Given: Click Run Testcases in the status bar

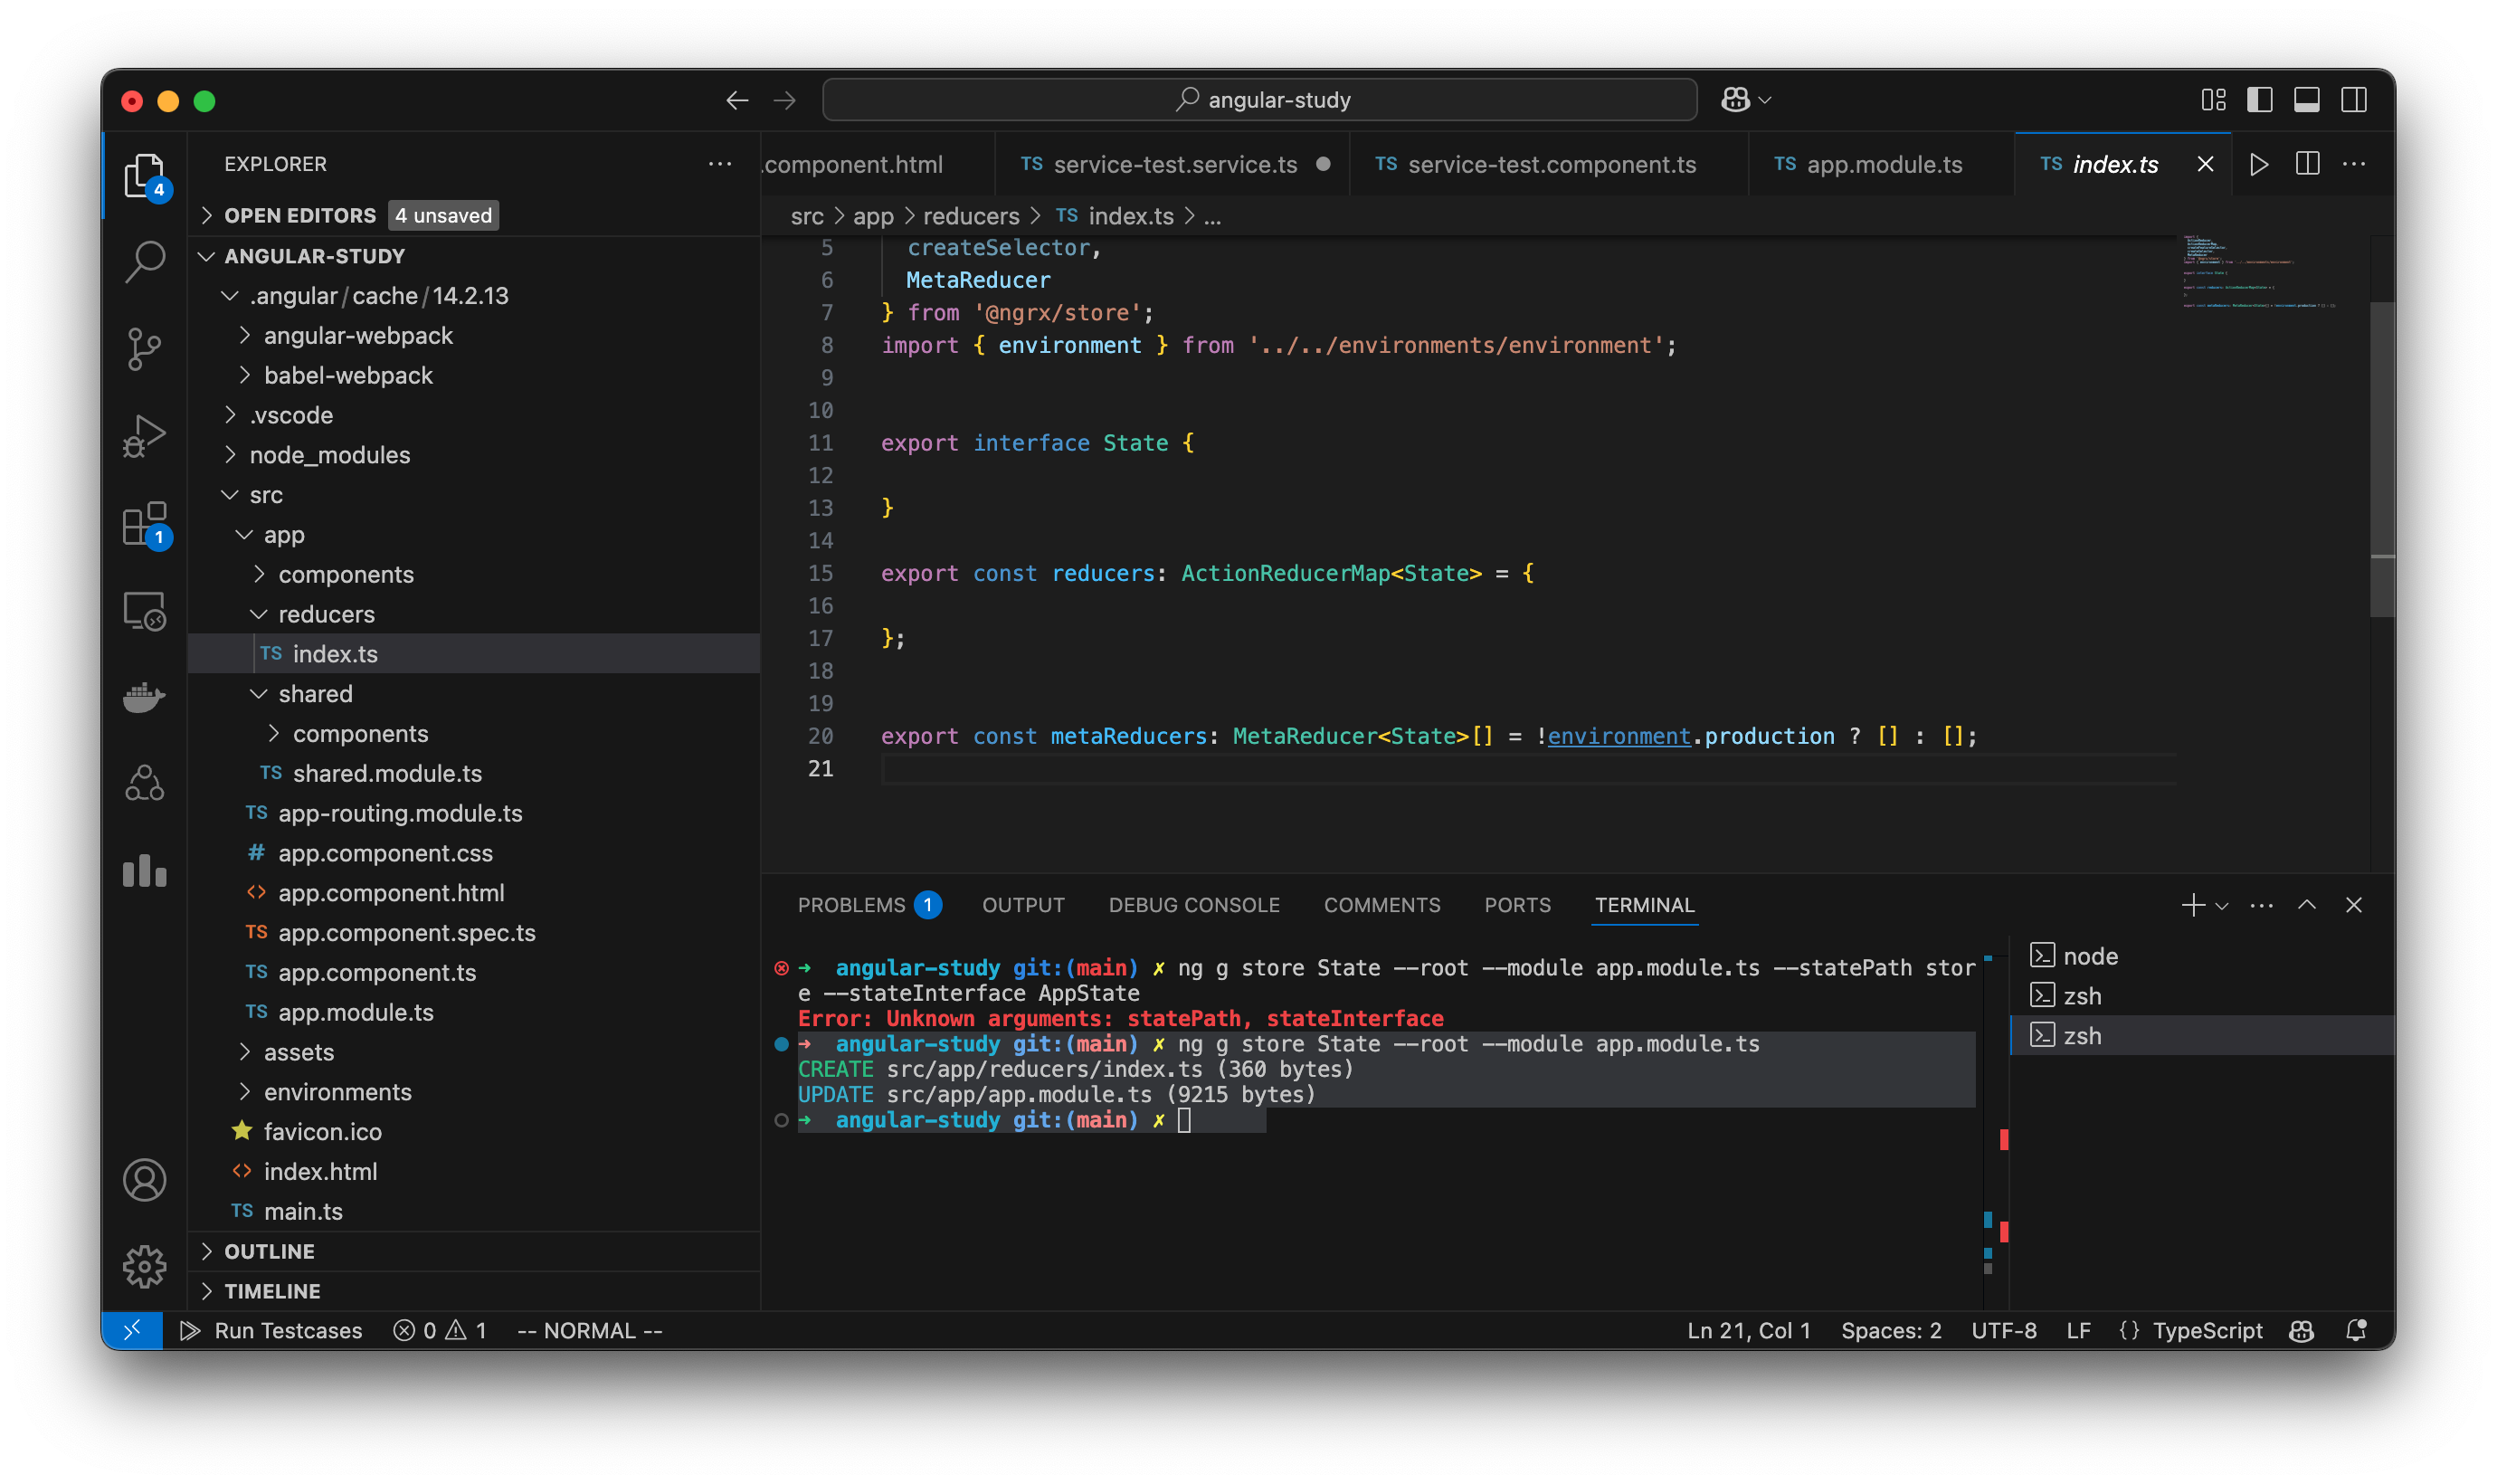Looking at the screenshot, I should point(289,1330).
